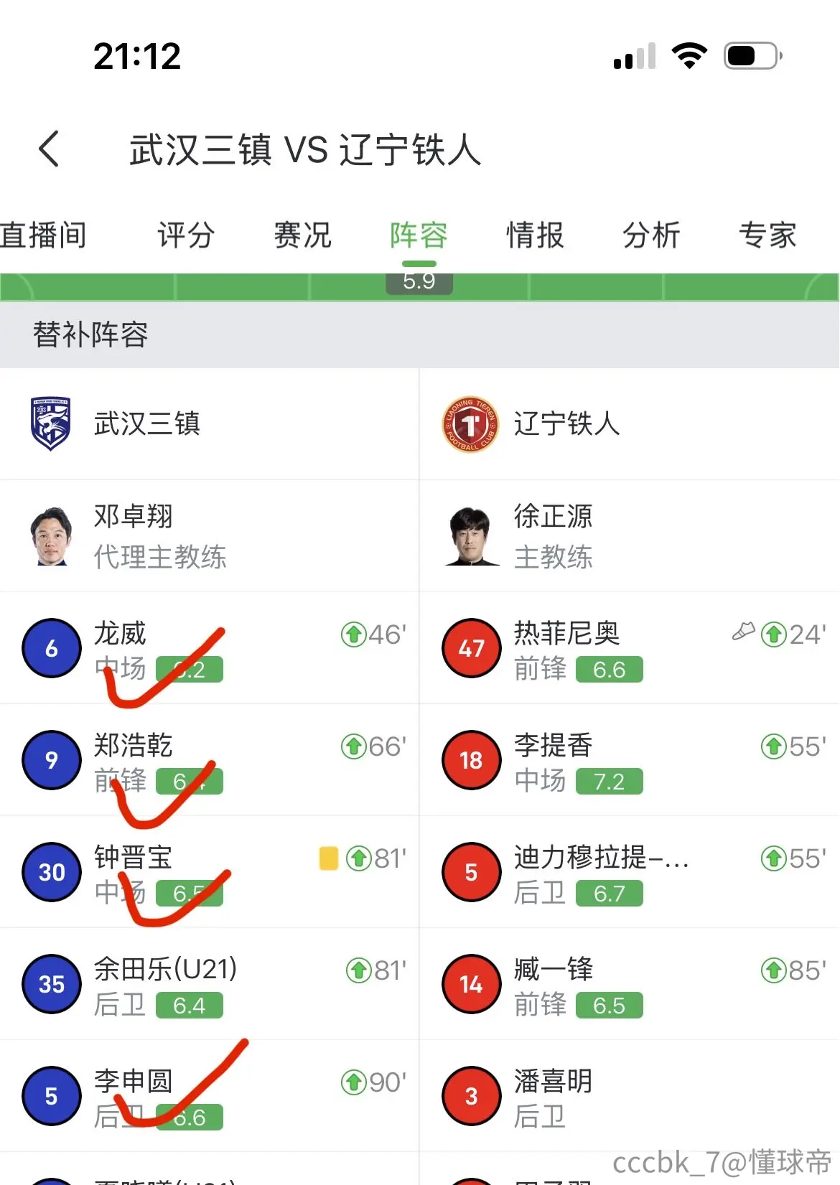Go to the 专家 tab
Viewport: 840px width, 1185px height.
coord(768,235)
